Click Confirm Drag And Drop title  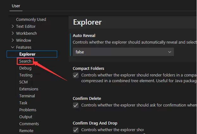coord(95,123)
